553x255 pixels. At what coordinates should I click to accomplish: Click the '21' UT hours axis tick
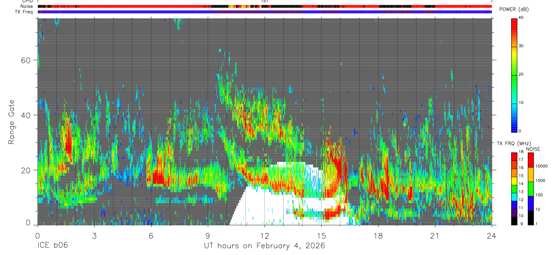pos(435,235)
